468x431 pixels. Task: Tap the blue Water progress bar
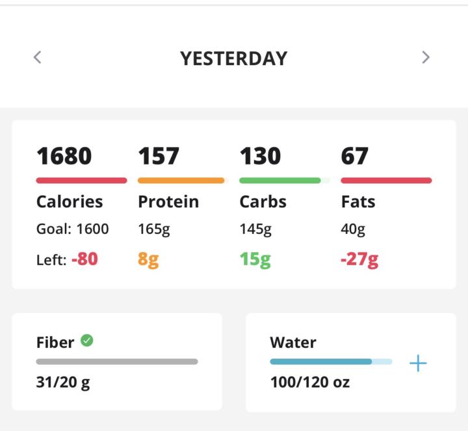tap(330, 361)
